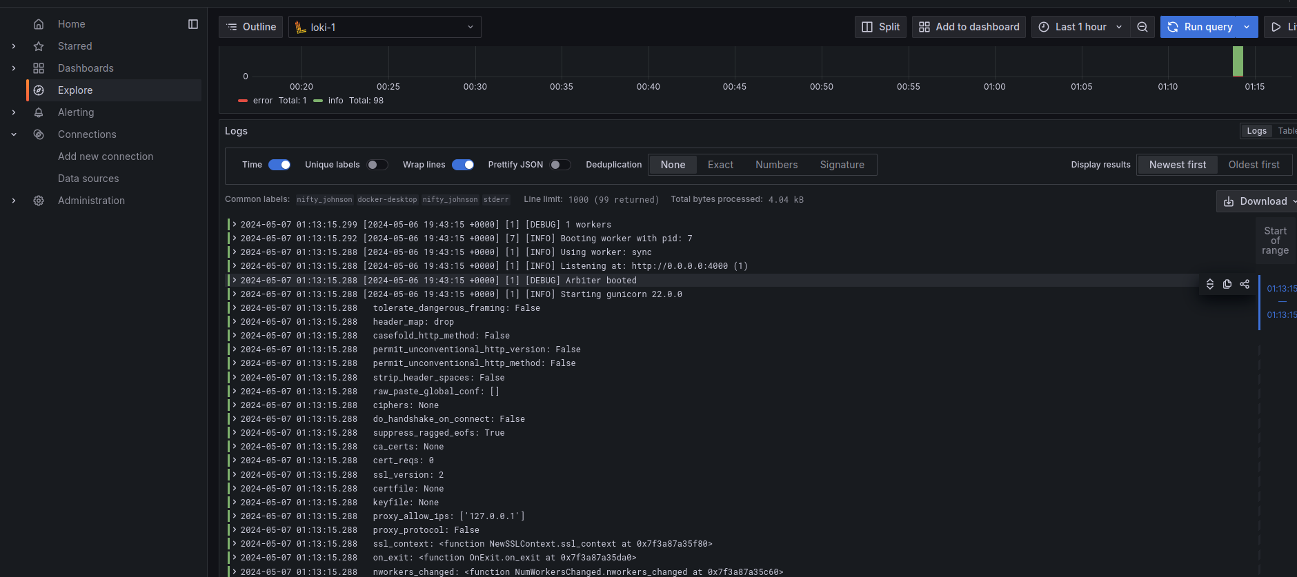Open Add new connection page
Viewport: 1297px width, 577px height.
[x=106, y=156]
